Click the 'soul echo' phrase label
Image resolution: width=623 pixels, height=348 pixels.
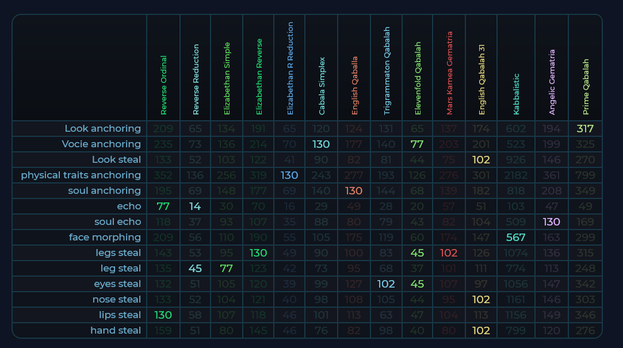coord(117,222)
